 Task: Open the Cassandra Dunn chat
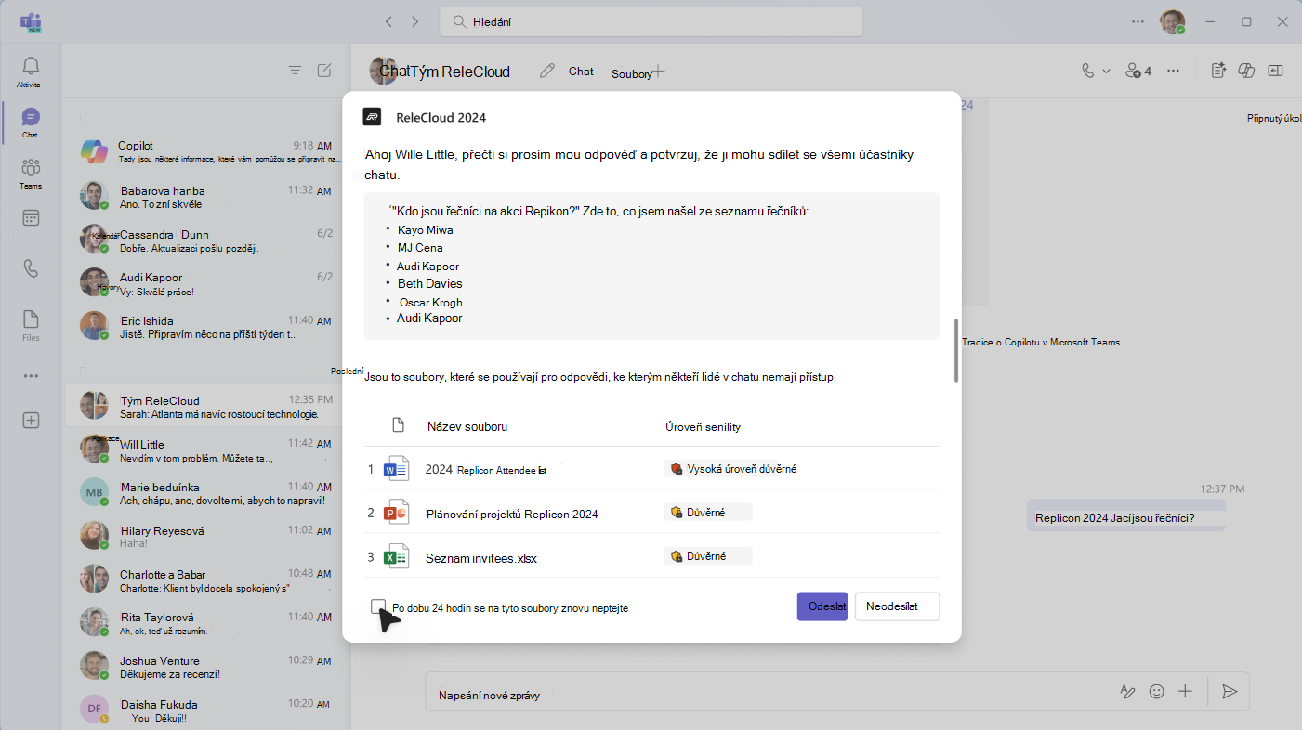click(x=206, y=241)
